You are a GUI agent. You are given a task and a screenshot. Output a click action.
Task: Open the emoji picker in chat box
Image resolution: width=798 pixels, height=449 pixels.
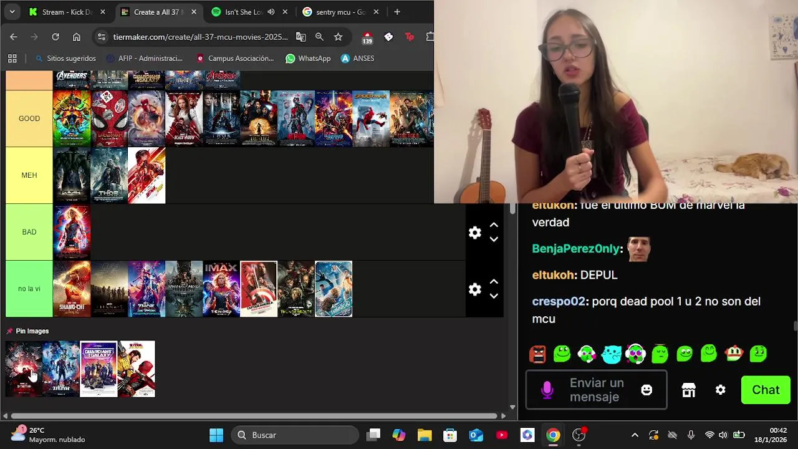647,390
